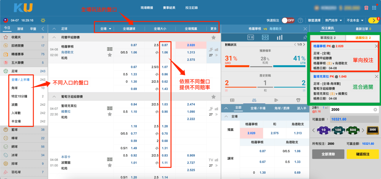Open the 不含本金 dropdown
This screenshot has width=381, height=179.
click(x=355, y=21)
